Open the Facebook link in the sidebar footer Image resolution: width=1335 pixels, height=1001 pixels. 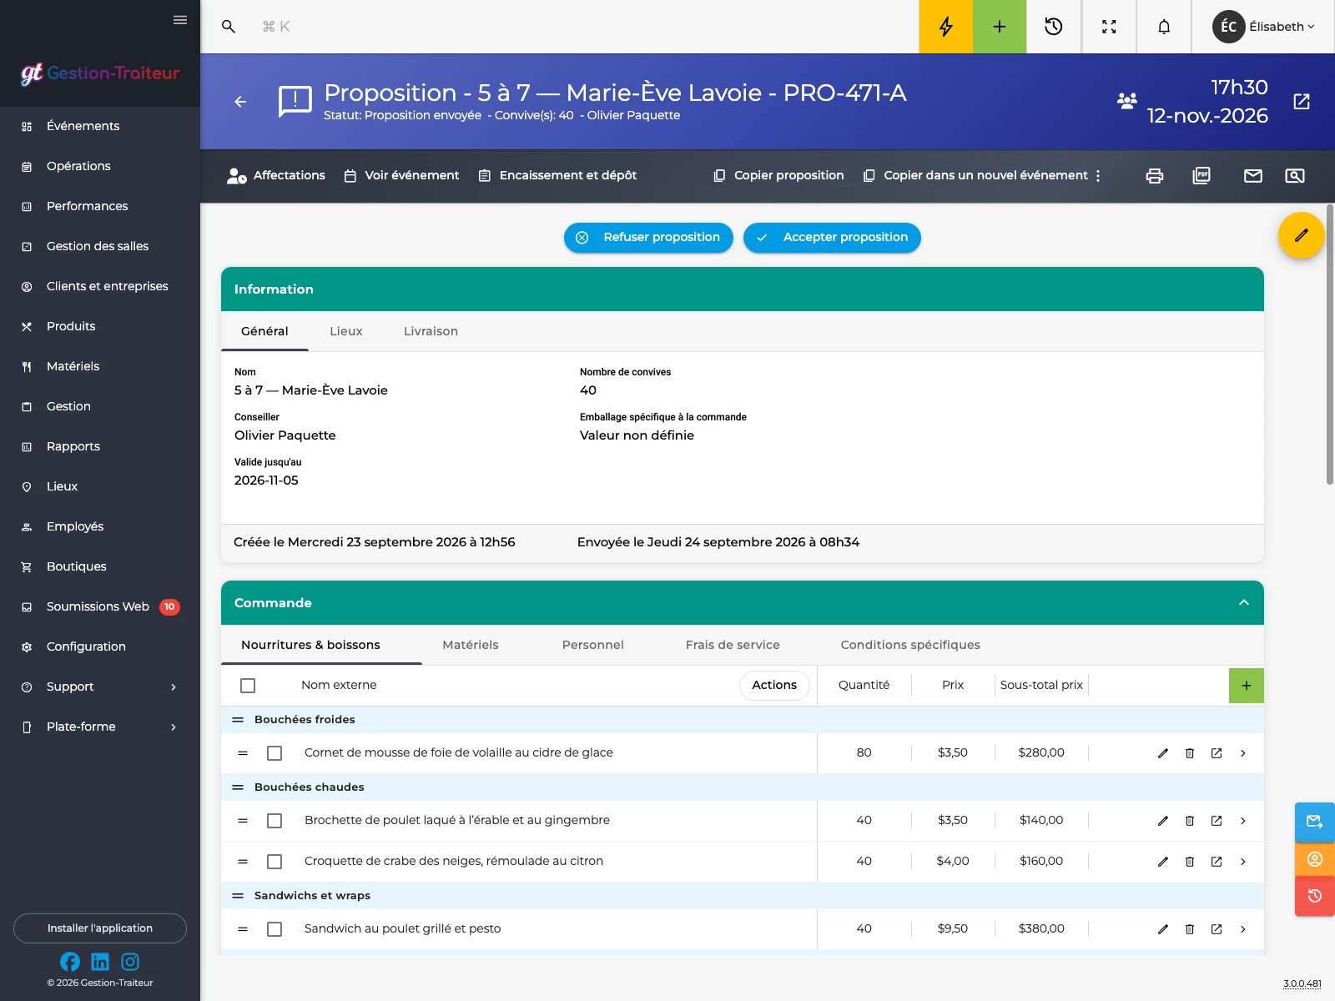click(70, 962)
